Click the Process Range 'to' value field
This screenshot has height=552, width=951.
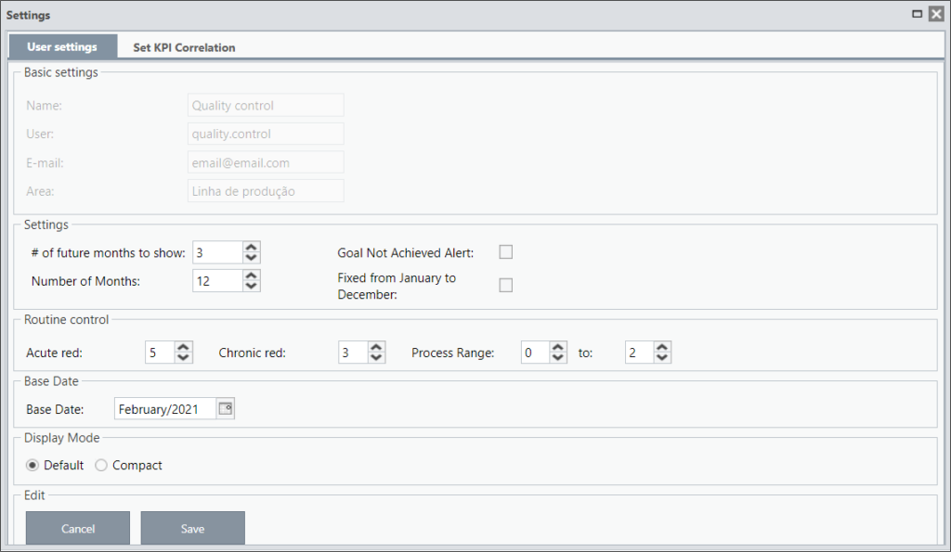point(640,353)
